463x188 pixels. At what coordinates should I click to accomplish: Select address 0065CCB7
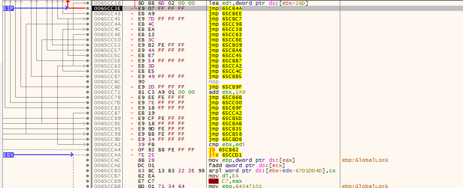point(107,176)
